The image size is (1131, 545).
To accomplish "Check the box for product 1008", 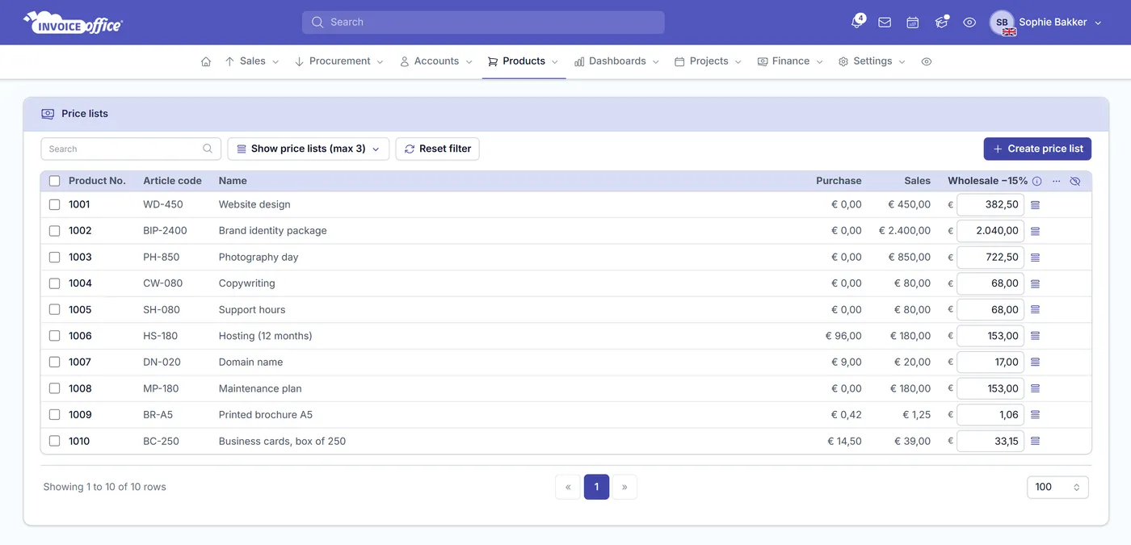I will pos(54,388).
